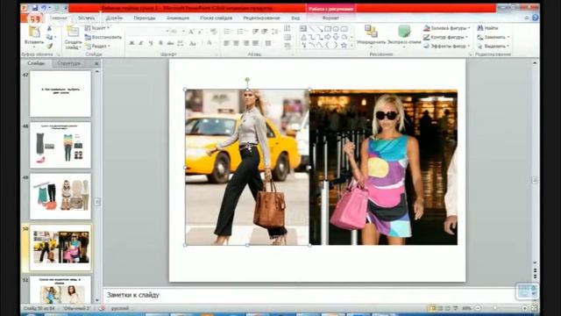
Task: Click the Numbering list icon
Action: 241,32
